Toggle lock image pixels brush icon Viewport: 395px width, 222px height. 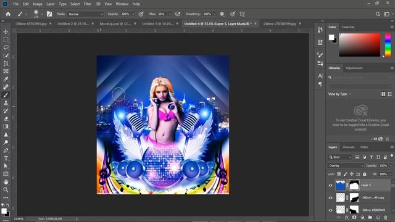pos(345,174)
